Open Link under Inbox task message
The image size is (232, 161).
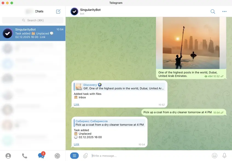click(76, 104)
